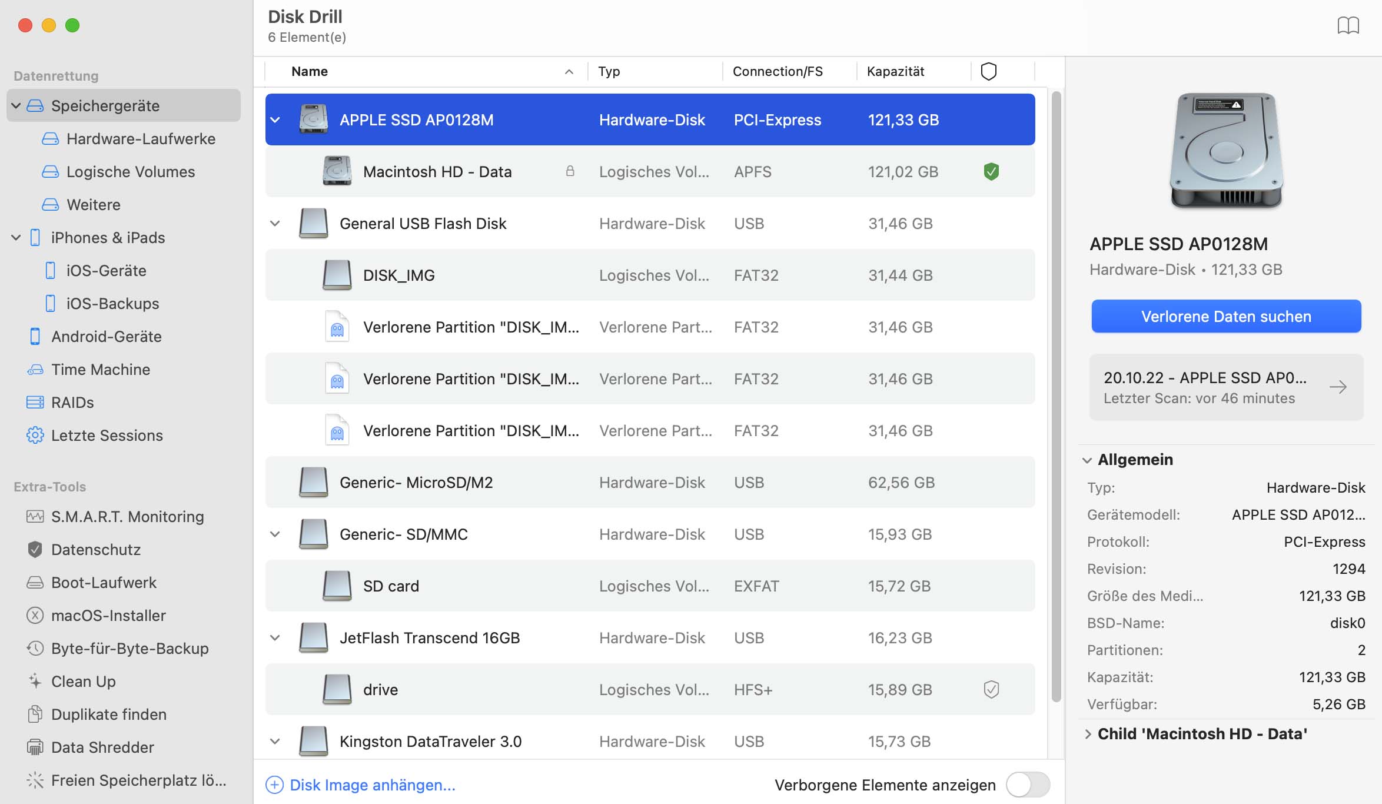The image size is (1382, 804).
Task: Open last scan session 20.10.22 APPLE SSD
Action: coord(1226,387)
